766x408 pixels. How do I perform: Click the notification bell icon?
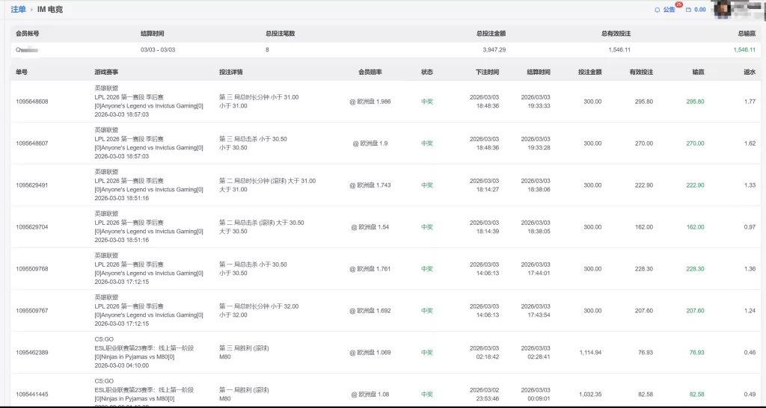click(x=657, y=10)
